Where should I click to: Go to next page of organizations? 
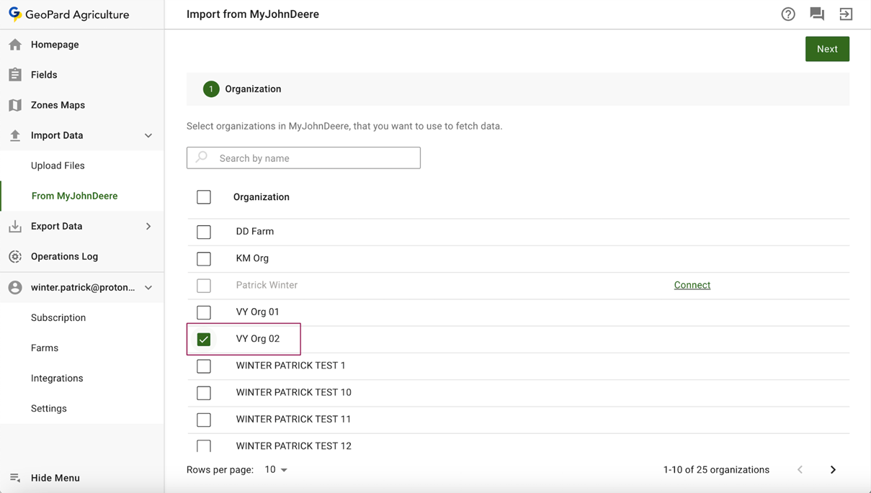pyautogui.click(x=833, y=470)
